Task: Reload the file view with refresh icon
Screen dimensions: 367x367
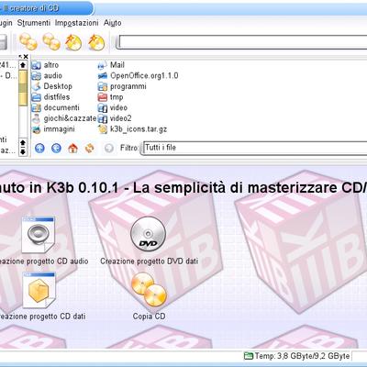Action: point(90,149)
